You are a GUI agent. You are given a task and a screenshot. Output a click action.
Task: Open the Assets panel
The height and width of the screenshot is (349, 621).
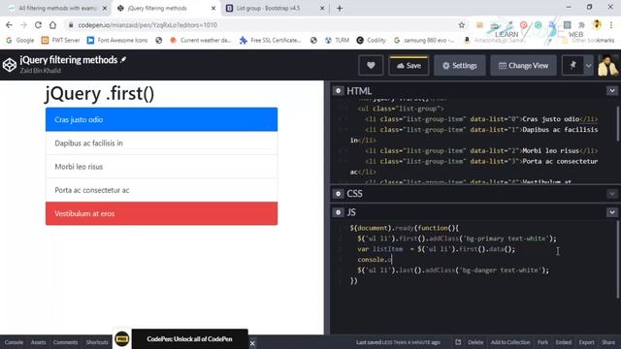coord(39,342)
